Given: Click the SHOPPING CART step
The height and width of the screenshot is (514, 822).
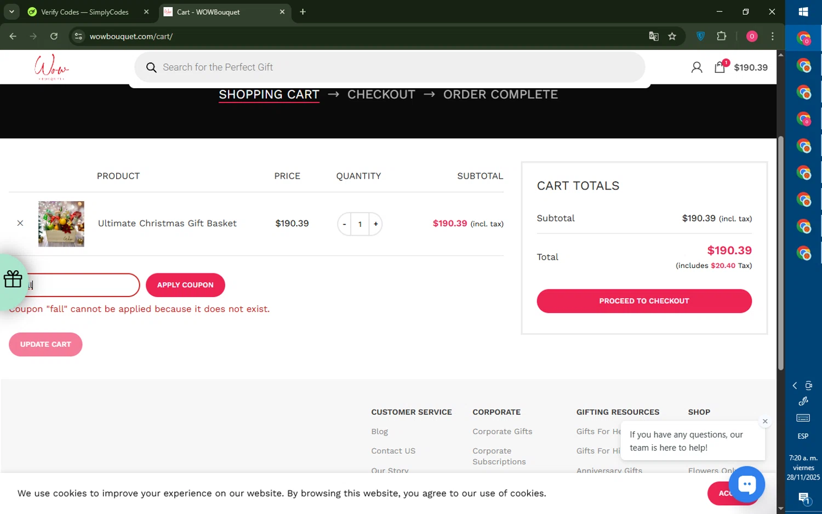Looking at the screenshot, I should point(269,94).
